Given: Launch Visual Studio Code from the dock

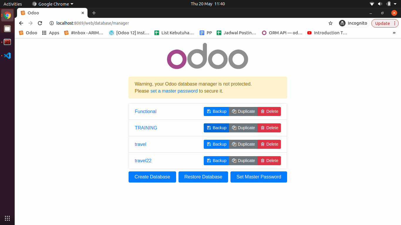Looking at the screenshot, I should click(x=7, y=56).
